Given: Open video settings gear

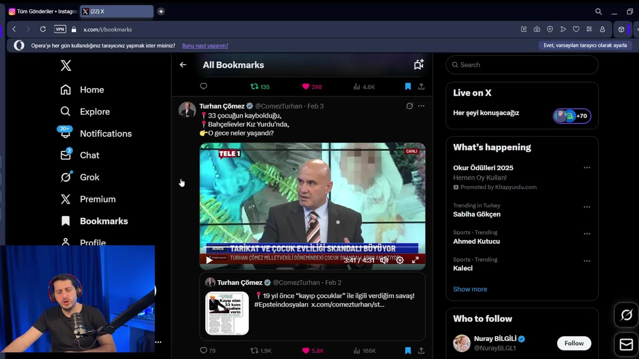Looking at the screenshot, I should 400,260.
